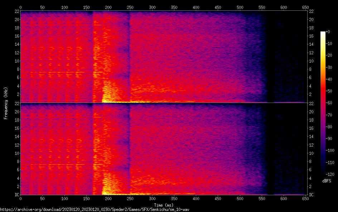Click the 550 tick on the bottom time axis

click(x=262, y=198)
